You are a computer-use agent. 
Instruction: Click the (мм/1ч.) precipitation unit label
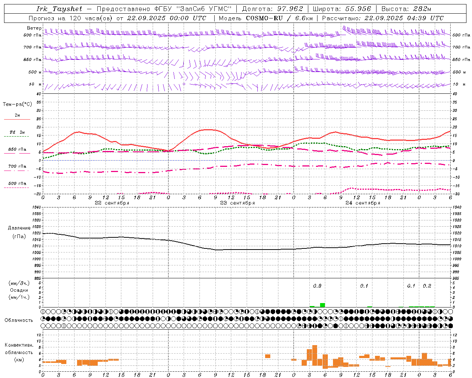tap(19, 297)
